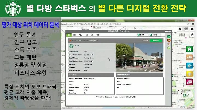Screen dimensions: 197x110
Task: Open the paperclip attachments tab
Action: pyautogui.click(x=80, y=35)
